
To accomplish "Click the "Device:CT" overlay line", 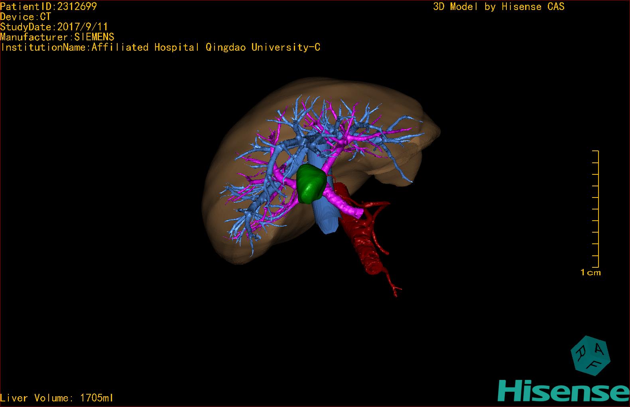I will coord(26,17).
